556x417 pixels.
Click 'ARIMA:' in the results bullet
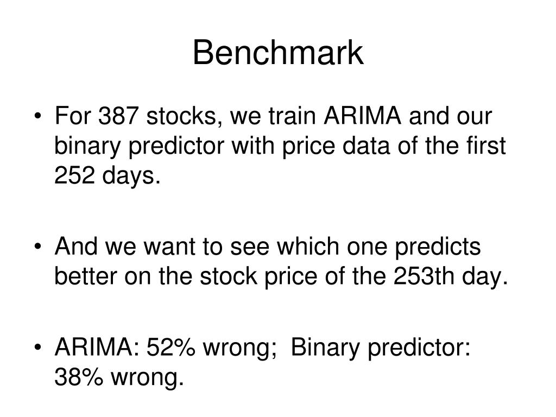[97, 347]
